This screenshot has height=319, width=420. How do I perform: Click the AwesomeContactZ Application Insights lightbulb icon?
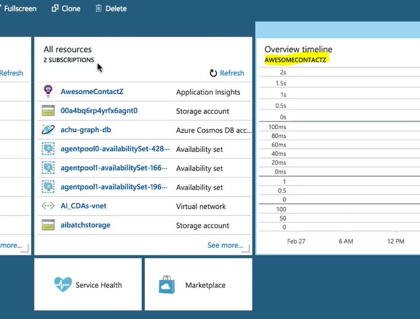[48, 92]
